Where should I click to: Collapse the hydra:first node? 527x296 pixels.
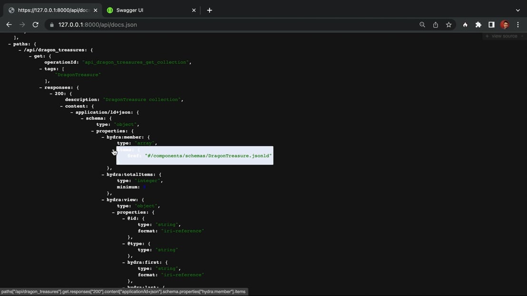pos(124,262)
